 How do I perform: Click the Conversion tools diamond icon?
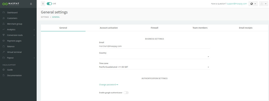(3, 35)
